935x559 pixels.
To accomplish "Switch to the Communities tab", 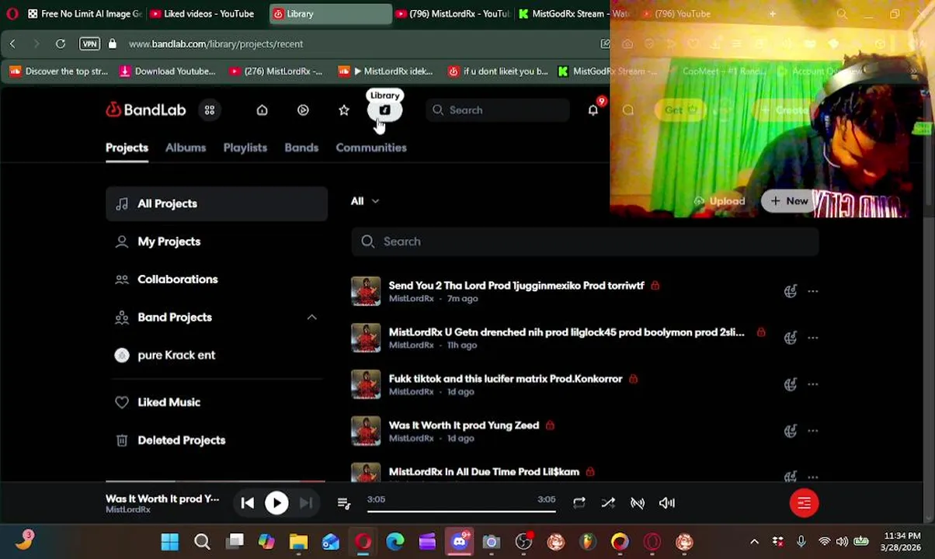I will (371, 148).
